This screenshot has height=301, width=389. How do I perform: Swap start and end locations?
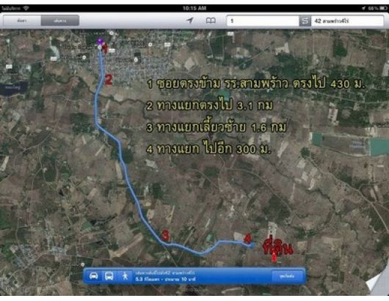pos(305,21)
